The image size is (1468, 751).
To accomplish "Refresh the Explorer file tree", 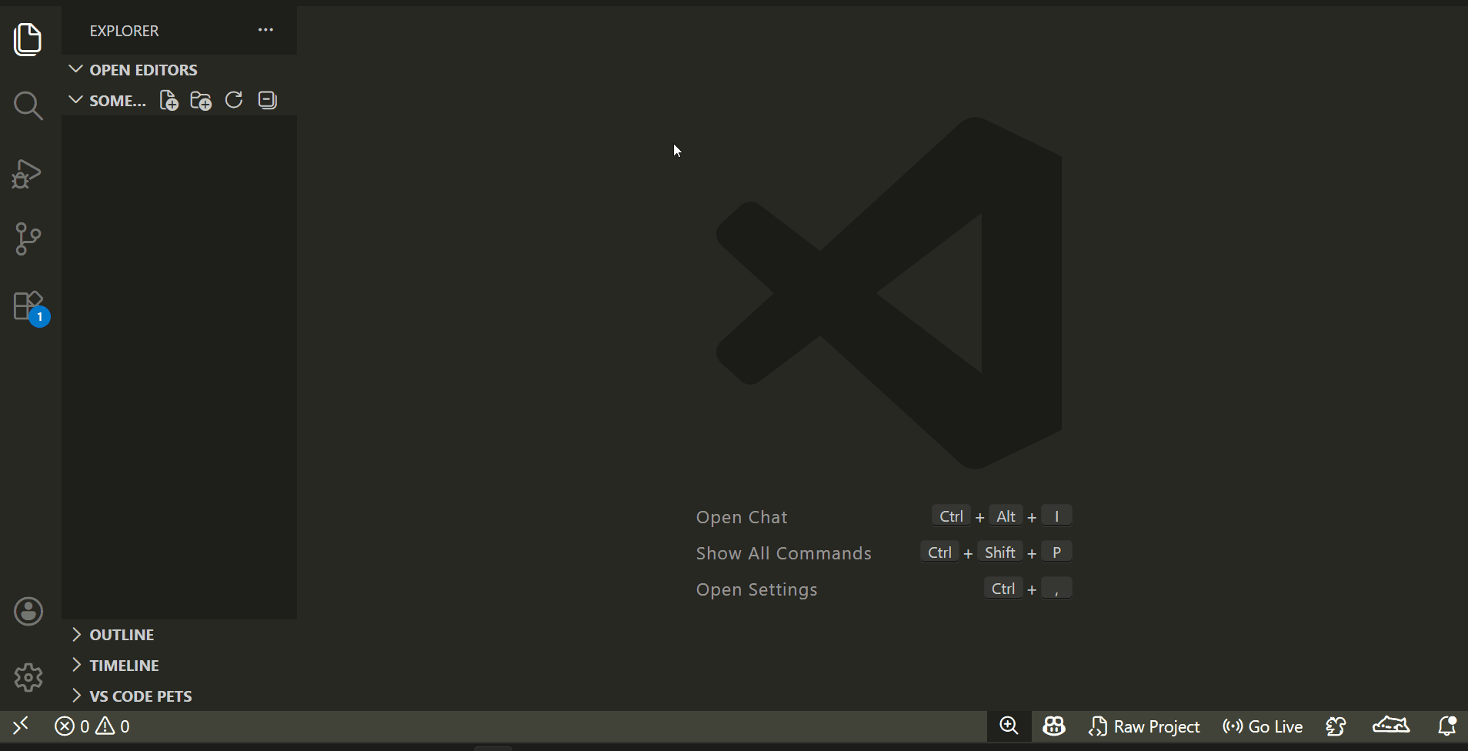I will point(234,100).
